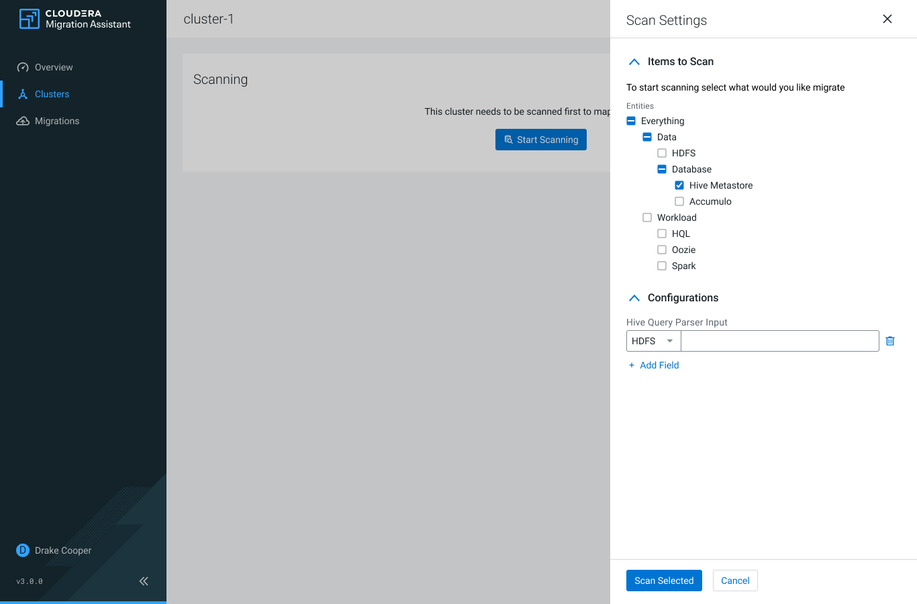
Task: Click the Drake Cooper user avatar
Action: coord(23,550)
